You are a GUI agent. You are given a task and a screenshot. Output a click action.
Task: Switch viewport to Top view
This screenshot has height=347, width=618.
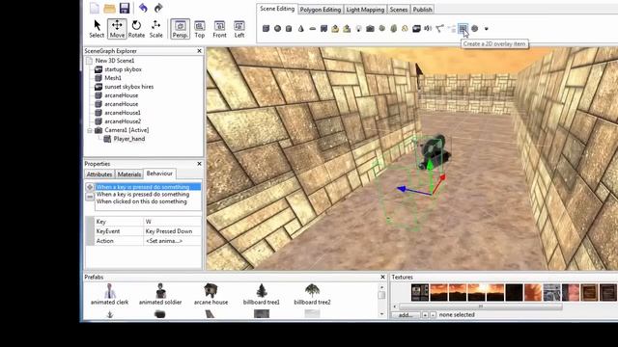[x=200, y=29]
